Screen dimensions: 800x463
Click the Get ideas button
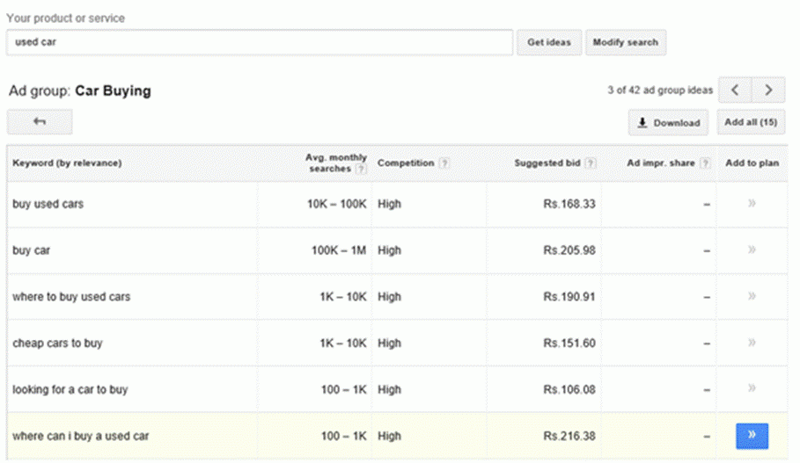point(548,42)
